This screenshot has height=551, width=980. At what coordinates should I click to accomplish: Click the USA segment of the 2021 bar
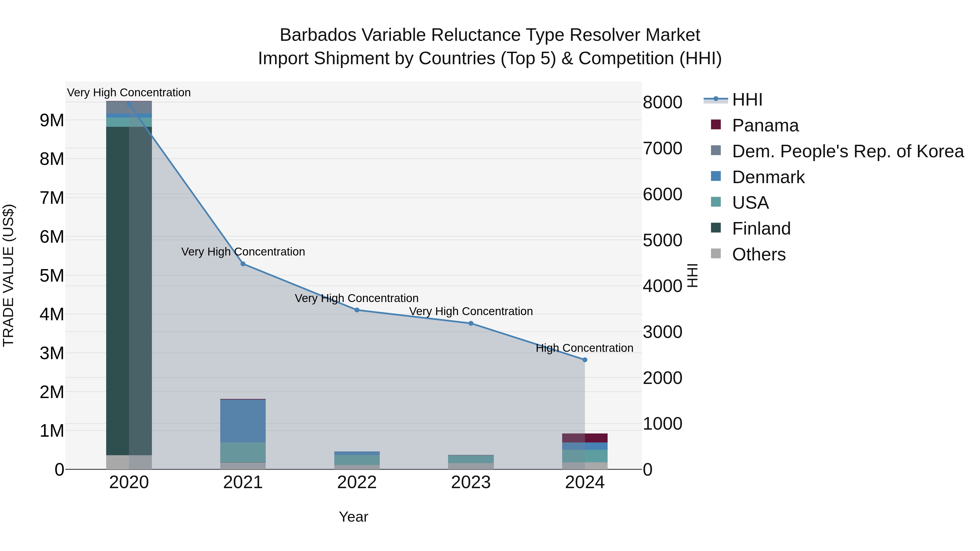243,452
